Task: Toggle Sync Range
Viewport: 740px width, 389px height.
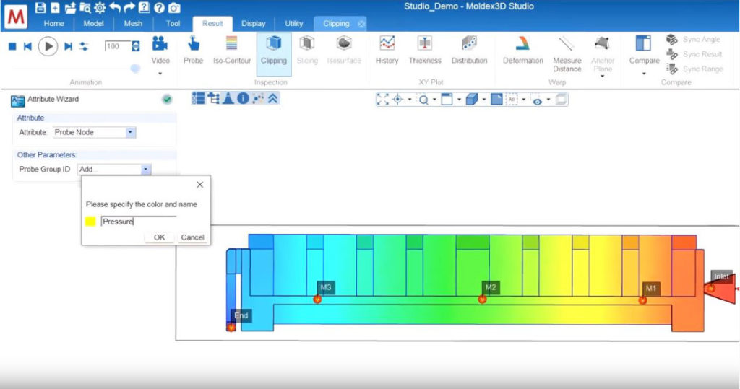Action: pyautogui.click(x=694, y=69)
